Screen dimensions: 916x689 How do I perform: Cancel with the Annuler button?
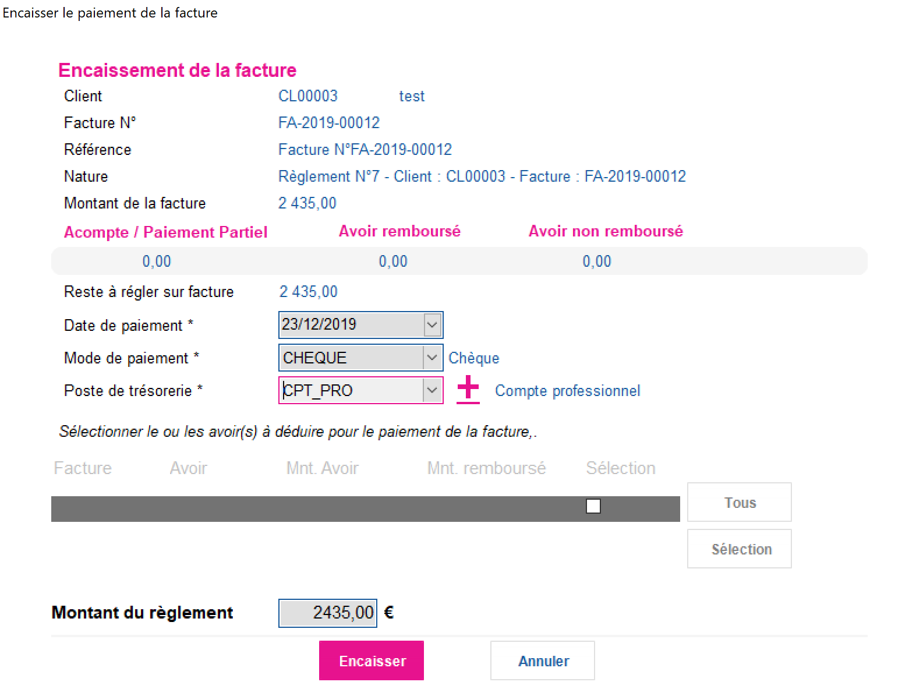[543, 660]
